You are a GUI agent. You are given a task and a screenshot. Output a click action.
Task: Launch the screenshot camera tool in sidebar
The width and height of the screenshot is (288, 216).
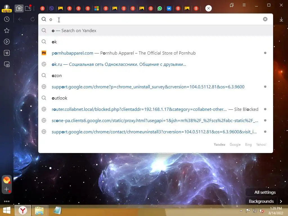point(7,64)
